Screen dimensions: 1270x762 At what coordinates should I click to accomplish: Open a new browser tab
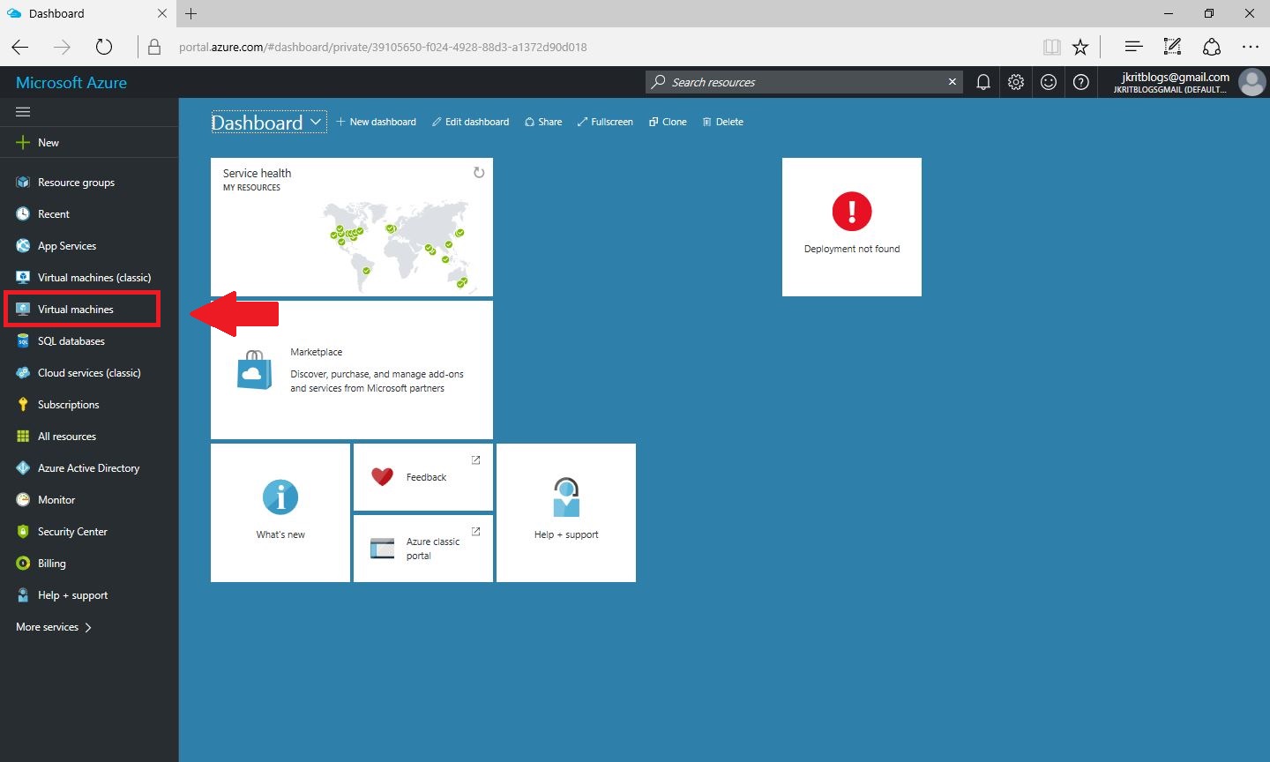(190, 13)
